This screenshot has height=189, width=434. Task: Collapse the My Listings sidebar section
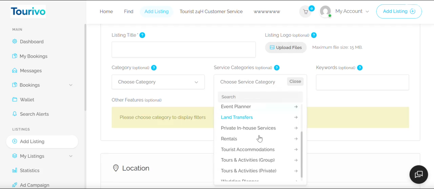click(x=71, y=156)
